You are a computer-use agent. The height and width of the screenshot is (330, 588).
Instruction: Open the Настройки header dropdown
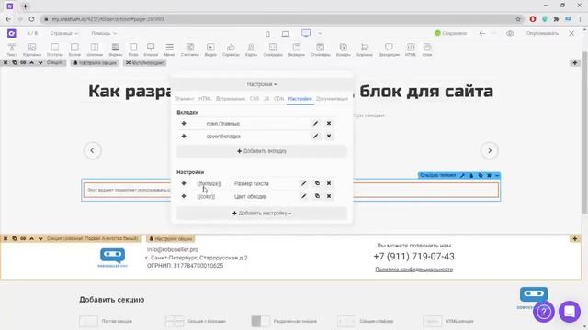click(262, 84)
